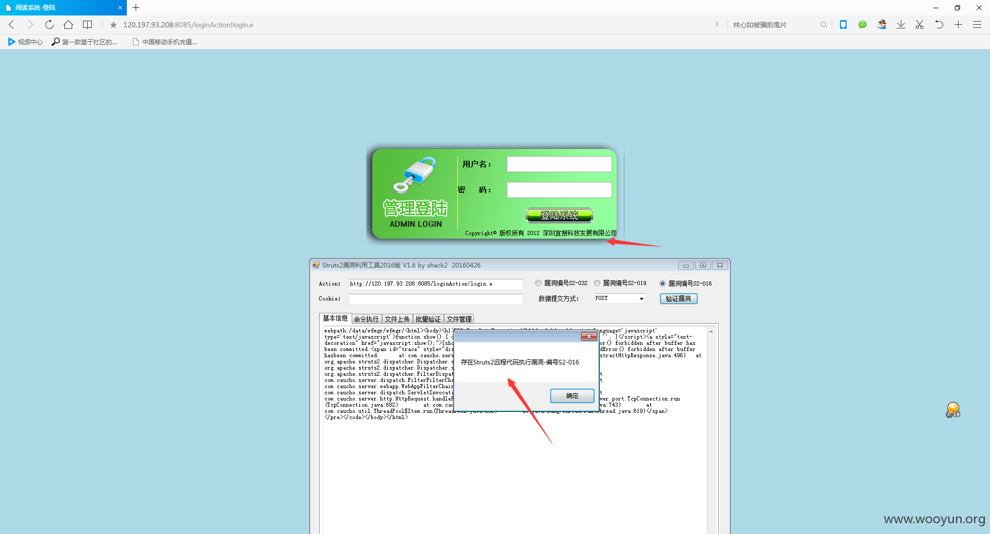Viewport: 990px width, 534px height.
Task: Close the 阅读系统-登陆 browser tab
Action: point(120,8)
